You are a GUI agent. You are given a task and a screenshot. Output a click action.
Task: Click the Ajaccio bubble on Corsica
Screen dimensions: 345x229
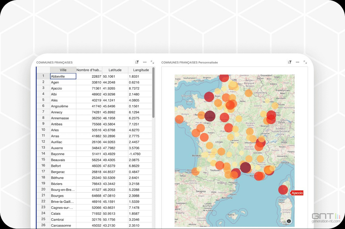click(283, 190)
